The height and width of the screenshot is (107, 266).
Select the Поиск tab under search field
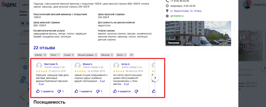[23, 12]
